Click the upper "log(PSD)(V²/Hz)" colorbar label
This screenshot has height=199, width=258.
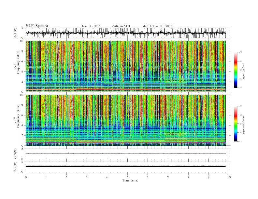[244, 71]
